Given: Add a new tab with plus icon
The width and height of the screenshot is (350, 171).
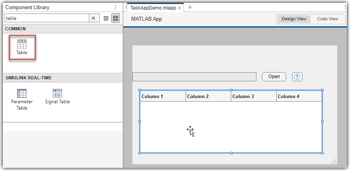Looking at the screenshot, I should coord(190,7).
